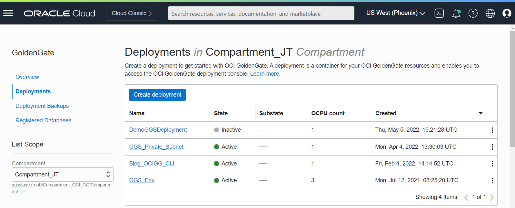Click the GoldenGate sidebar title

(33, 53)
